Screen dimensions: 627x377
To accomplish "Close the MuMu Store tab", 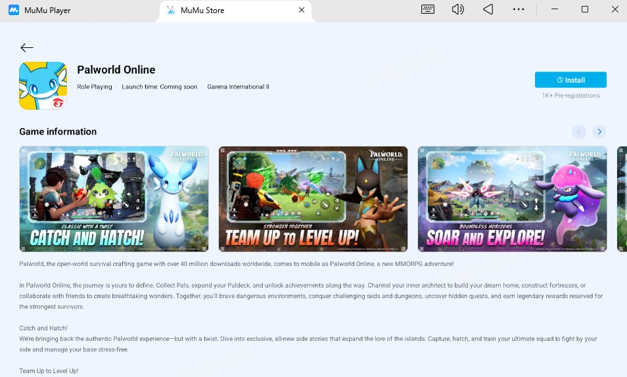I will click(x=302, y=10).
